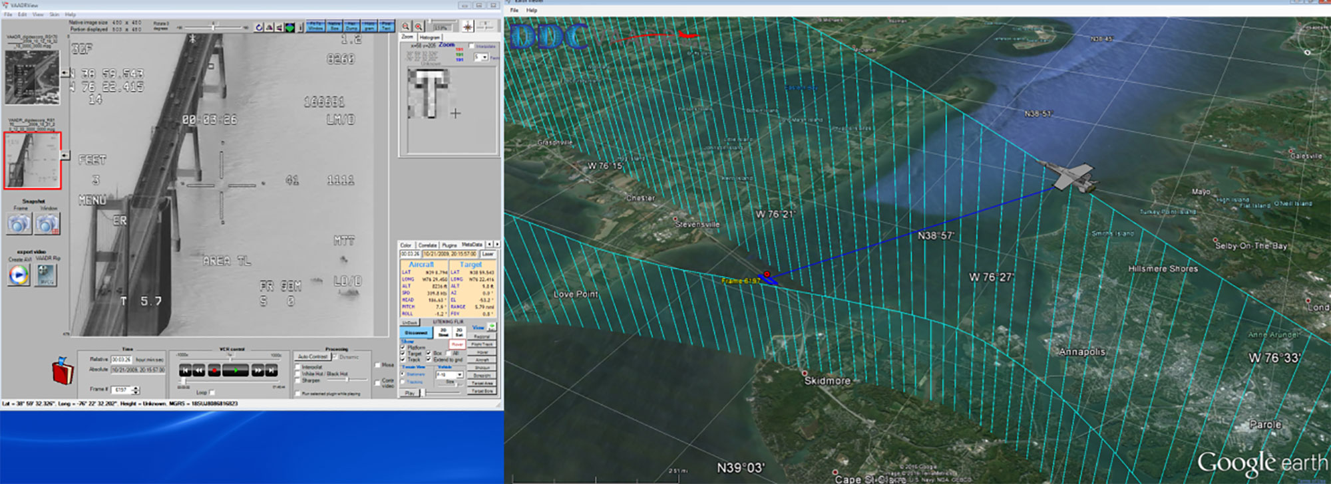Click the Frame number stepper arrows
1331x484 pixels.
[136, 390]
